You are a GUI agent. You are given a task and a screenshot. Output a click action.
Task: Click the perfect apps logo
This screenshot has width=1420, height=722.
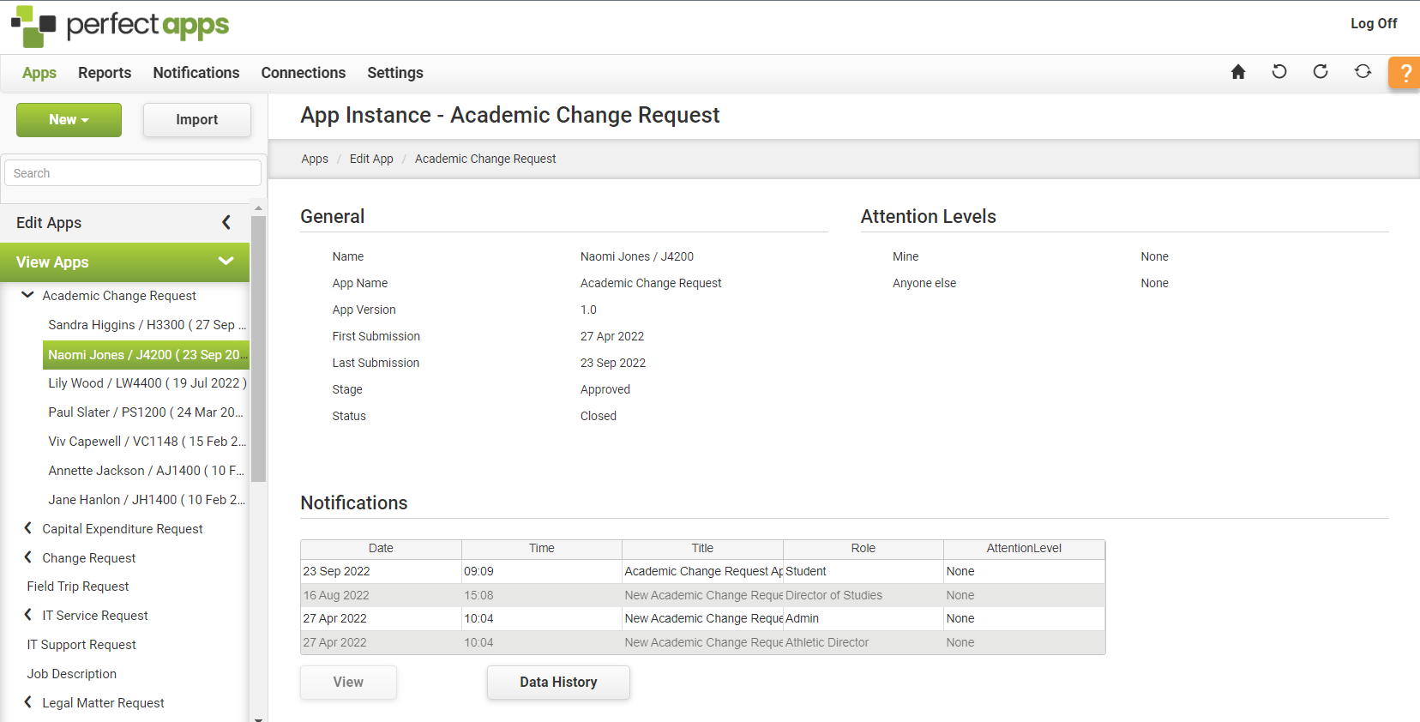pyautogui.click(x=120, y=26)
